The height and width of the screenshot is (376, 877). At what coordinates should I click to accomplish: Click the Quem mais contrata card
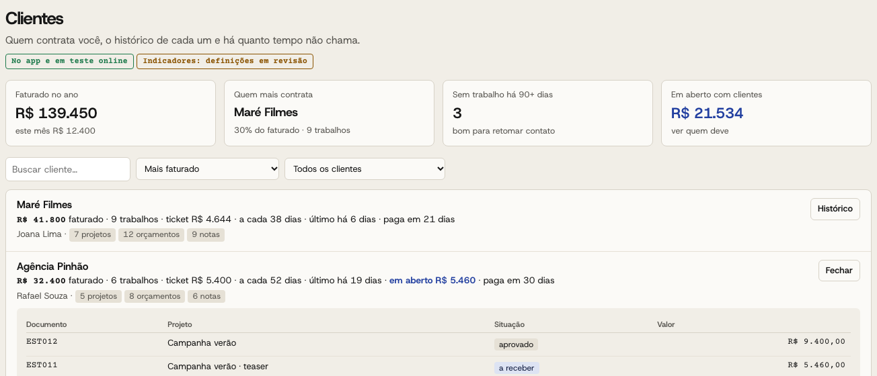[x=329, y=113]
